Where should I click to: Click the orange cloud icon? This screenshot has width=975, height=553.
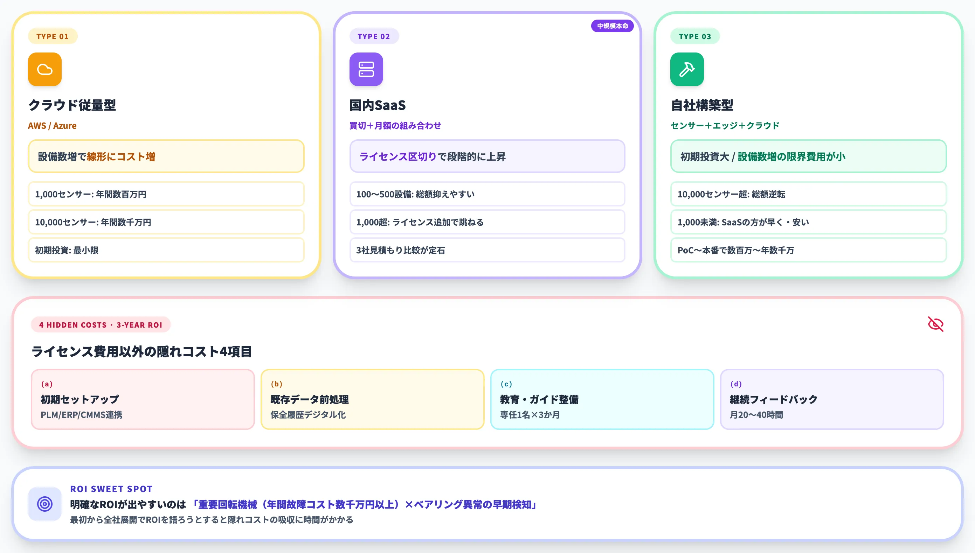[x=45, y=69]
